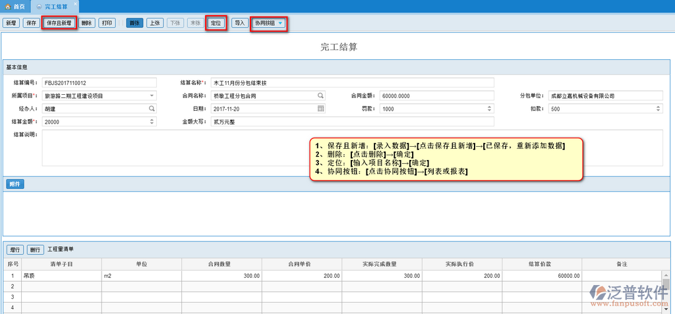Click the 附件 attachment button
The width and height of the screenshot is (675, 314).
tap(15, 184)
